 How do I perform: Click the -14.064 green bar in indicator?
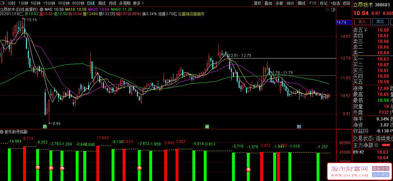(x=9, y=165)
